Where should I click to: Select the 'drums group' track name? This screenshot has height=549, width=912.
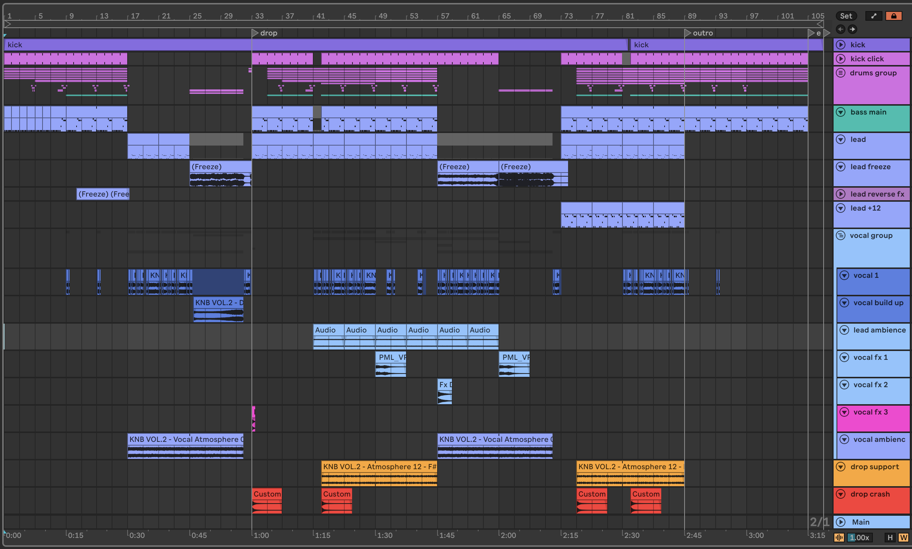pyautogui.click(x=873, y=73)
